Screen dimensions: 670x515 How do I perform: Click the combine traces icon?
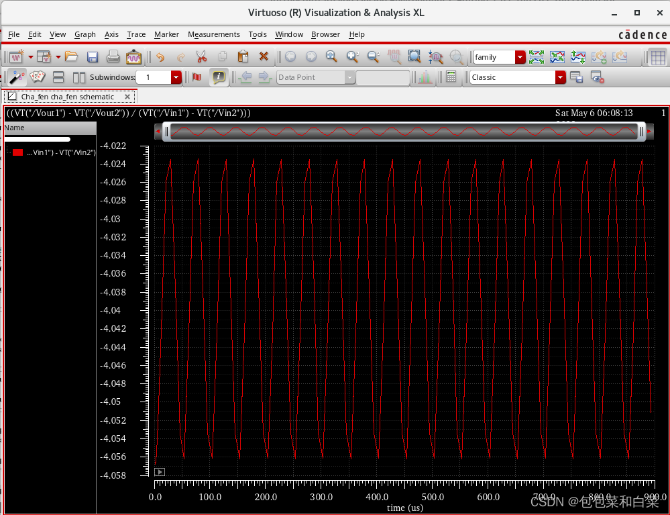[x=557, y=56]
